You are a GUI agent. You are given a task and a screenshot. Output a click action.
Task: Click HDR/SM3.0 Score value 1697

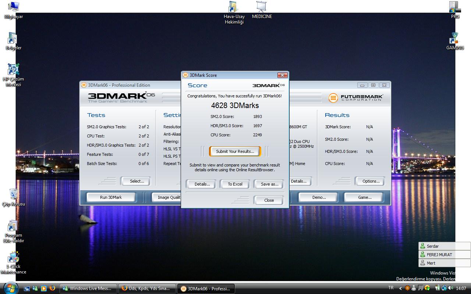point(258,126)
